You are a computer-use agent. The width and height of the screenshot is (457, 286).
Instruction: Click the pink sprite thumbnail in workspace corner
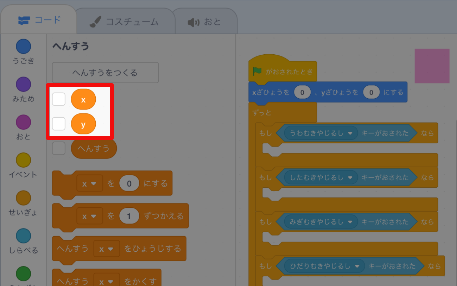coord(432,66)
